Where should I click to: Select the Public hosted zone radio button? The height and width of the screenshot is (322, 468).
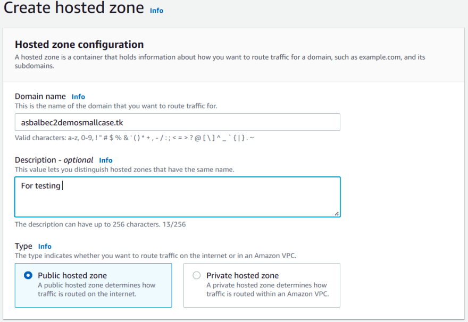click(28, 275)
